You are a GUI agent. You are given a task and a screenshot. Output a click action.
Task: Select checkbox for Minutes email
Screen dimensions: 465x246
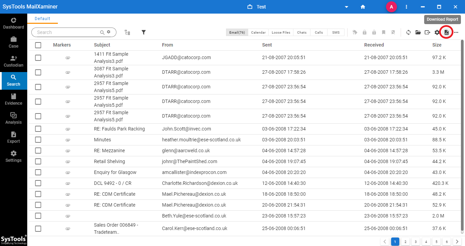(x=38, y=140)
